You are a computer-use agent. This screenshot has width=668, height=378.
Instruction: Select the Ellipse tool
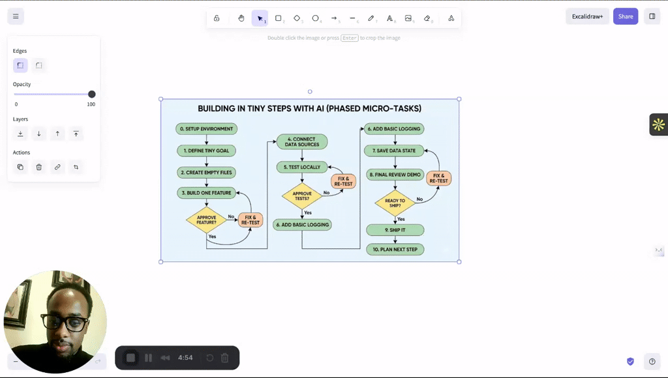pos(315,18)
